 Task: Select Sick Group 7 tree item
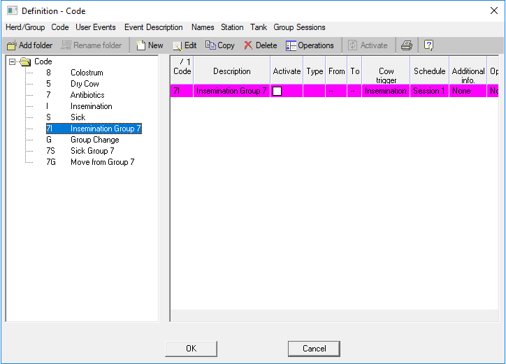[92, 151]
